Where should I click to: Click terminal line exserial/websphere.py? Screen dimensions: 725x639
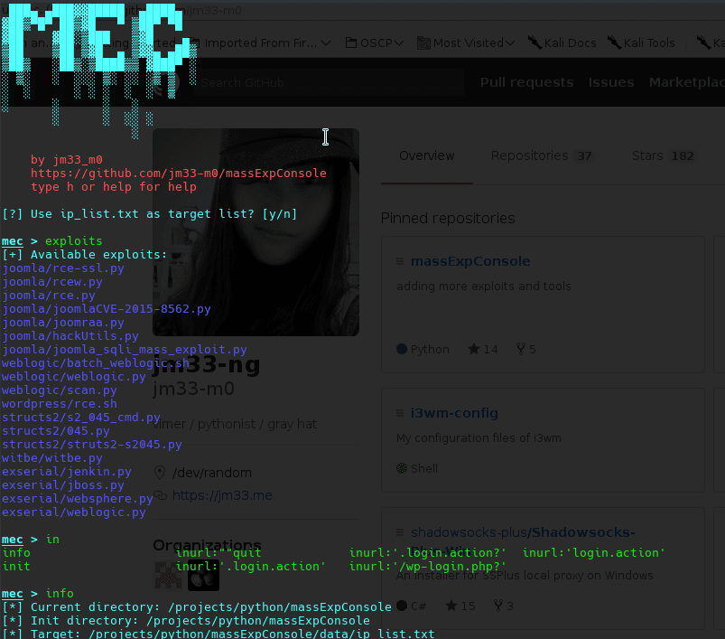[x=78, y=499]
